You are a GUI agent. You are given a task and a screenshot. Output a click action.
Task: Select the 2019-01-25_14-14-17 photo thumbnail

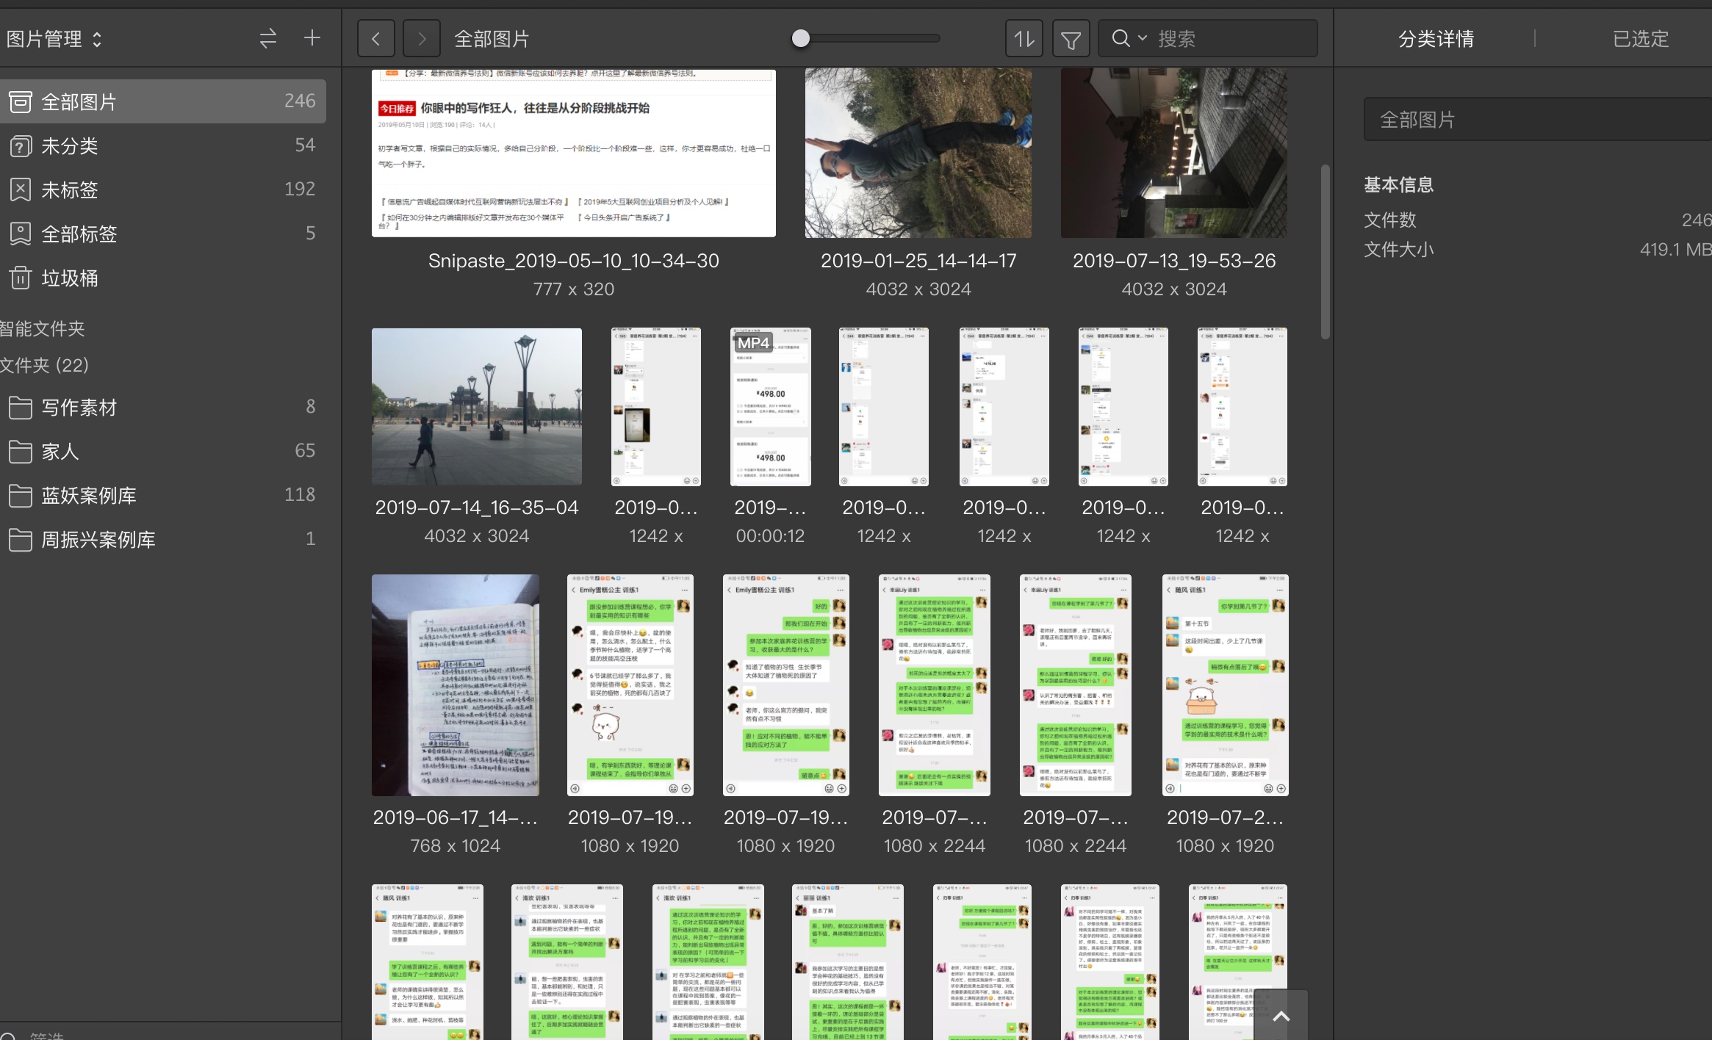pos(918,153)
